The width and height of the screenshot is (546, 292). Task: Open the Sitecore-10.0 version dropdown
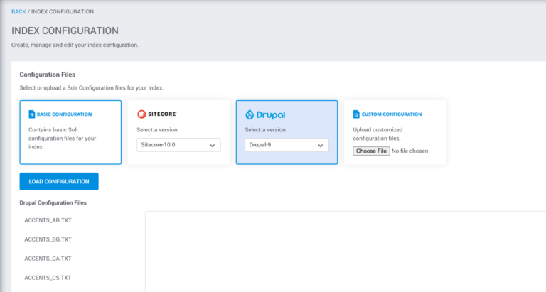pos(178,145)
